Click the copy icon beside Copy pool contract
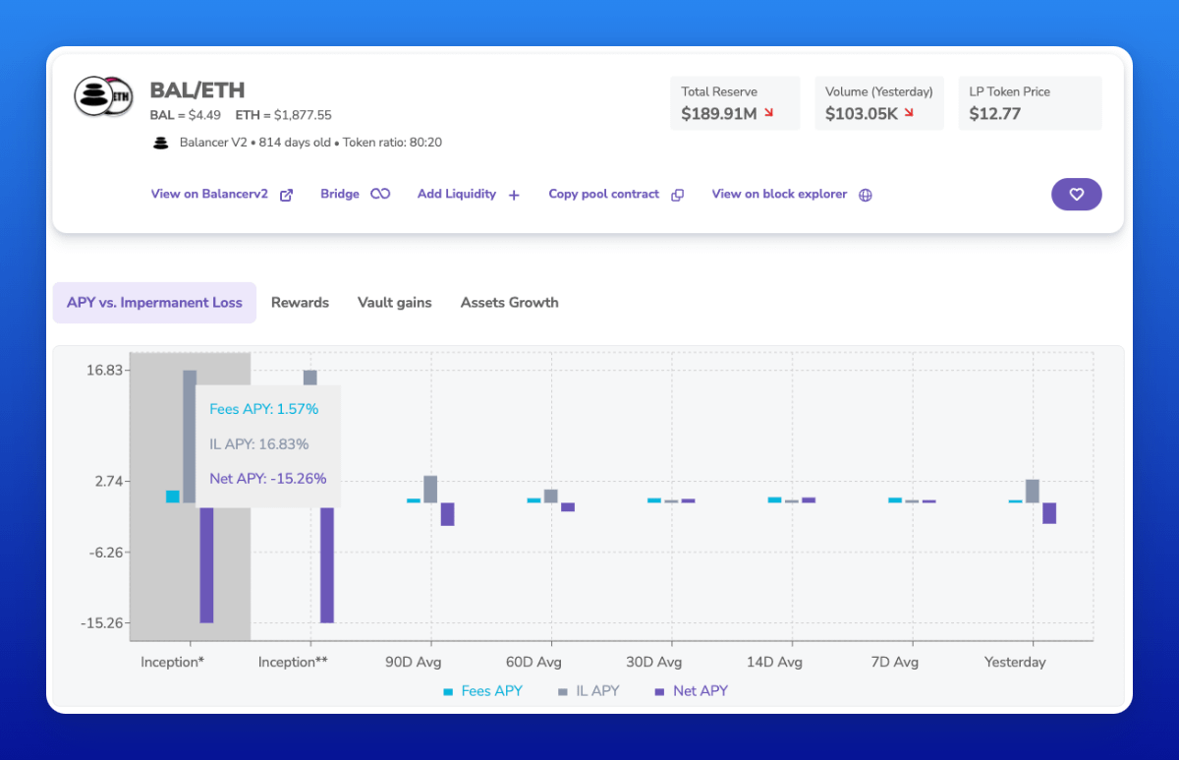 (677, 195)
